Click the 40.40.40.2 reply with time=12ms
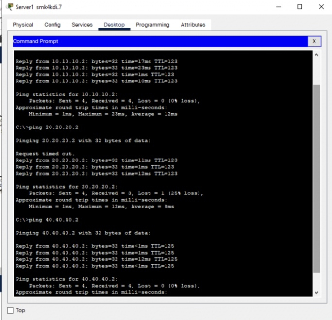The width and height of the screenshot is (332, 320). point(97,259)
